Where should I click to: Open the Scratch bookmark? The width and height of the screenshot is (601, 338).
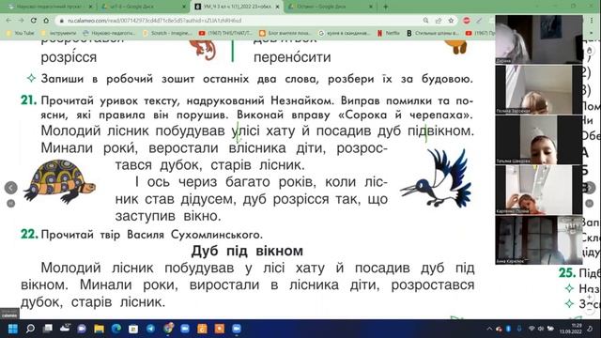coord(167,34)
